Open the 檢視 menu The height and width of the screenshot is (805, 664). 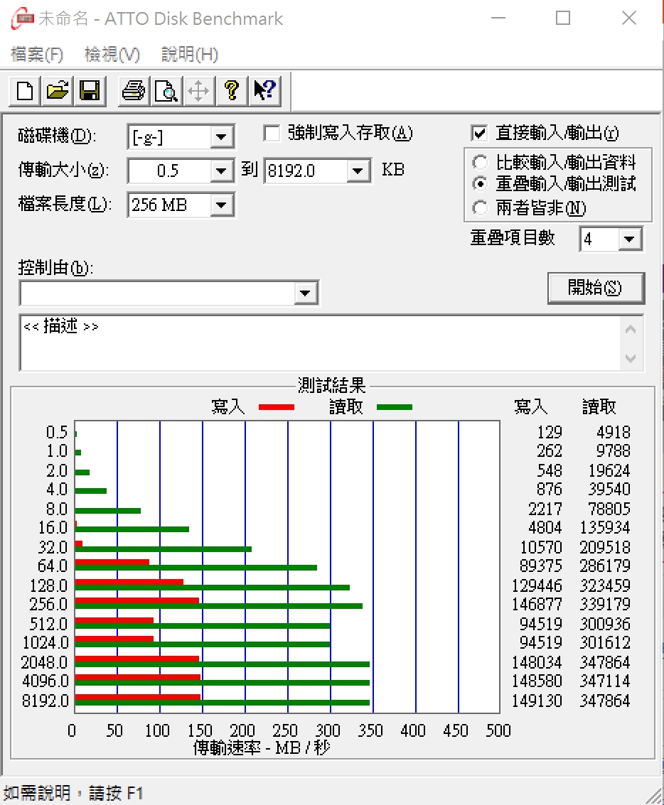(112, 55)
